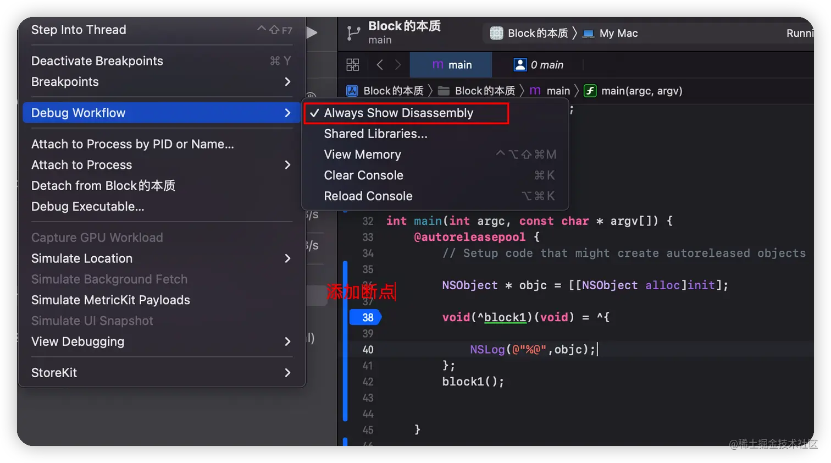Image resolution: width=831 pixels, height=463 pixels.
Task: Expand Attach to Process submenu arrow
Action: coord(287,165)
